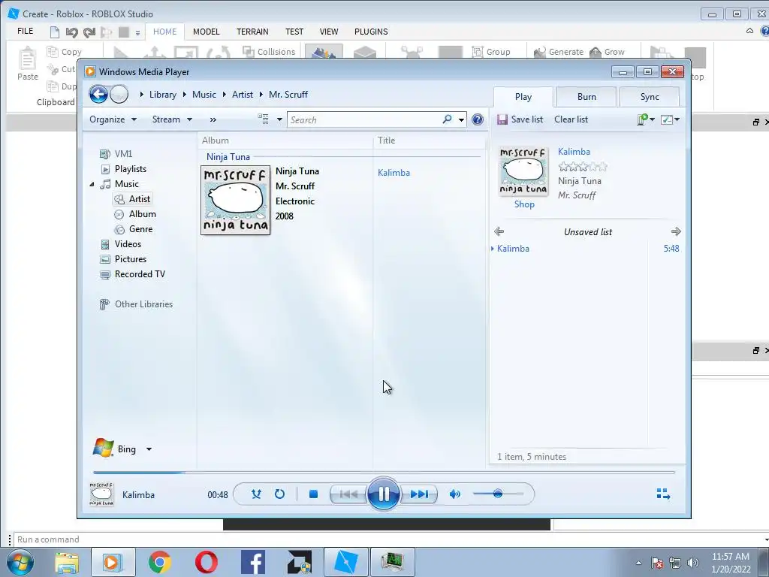Image resolution: width=769 pixels, height=577 pixels.
Task: Open the Stream menu
Action: coord(172,119)
